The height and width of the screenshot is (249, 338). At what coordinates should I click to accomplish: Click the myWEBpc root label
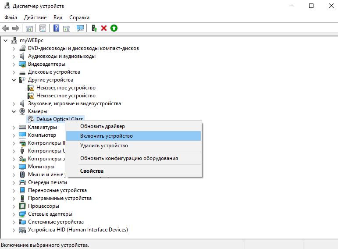[x=32, y=40]
